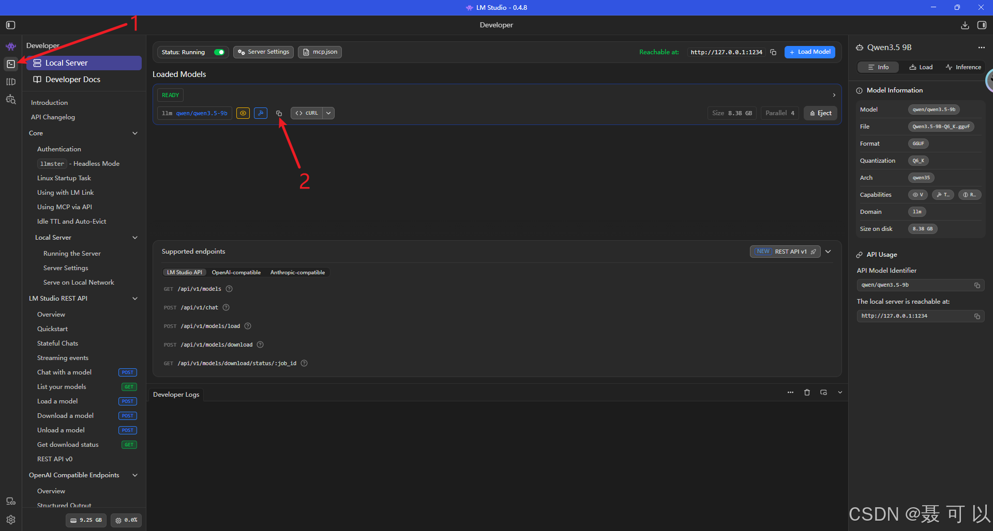
Task: Open the Chat view icon in sidebar
Action: tap(11, 46)
